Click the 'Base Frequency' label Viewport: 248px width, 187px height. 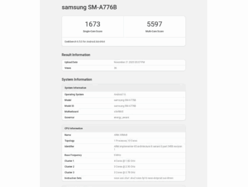coord(73,155)
